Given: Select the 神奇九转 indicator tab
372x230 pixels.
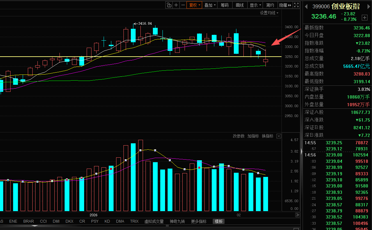Looking at the screenshot, I should click(177, 221).
